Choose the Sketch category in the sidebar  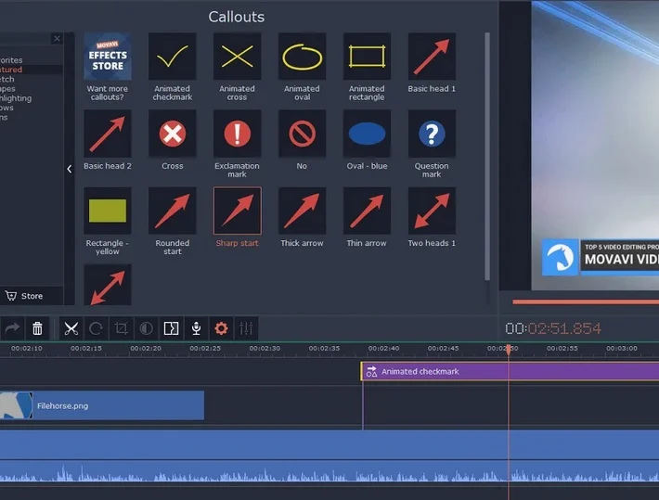tap(7, 79)
